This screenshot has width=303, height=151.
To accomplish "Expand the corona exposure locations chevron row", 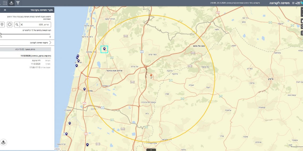I will point(50,42).
